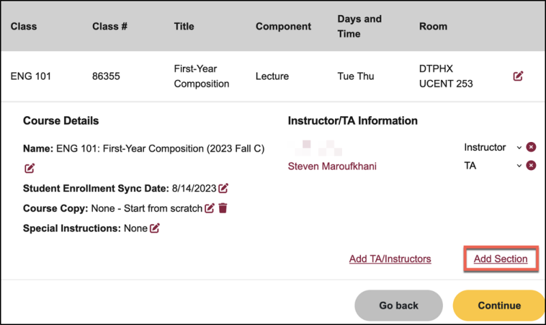Image resolution: width=546 pixels, height=325 pixels.
Task: Edit the Special Instructions field
Action: click(155, 228)
